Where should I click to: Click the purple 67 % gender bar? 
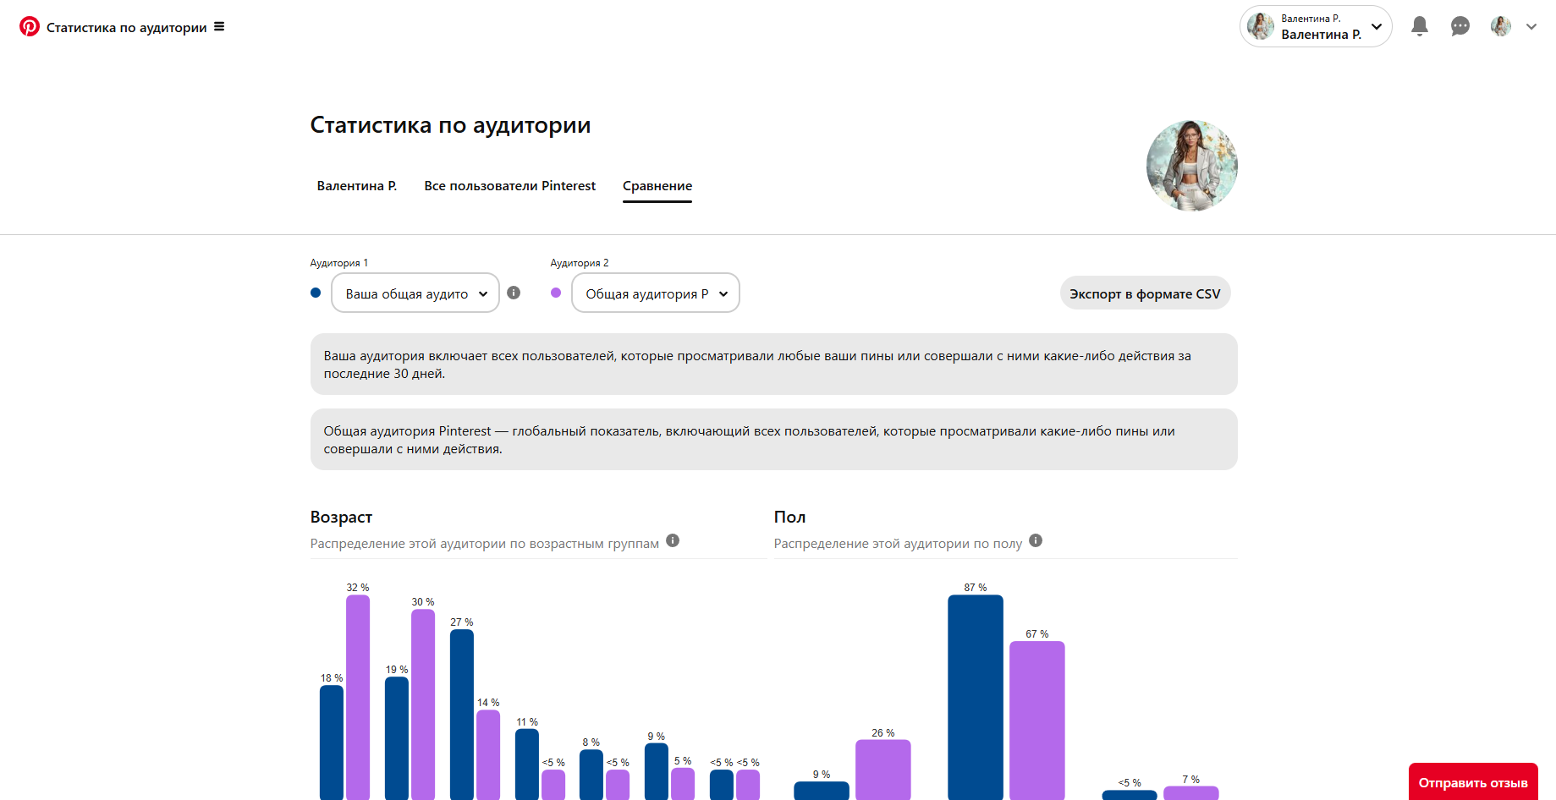1037,721
